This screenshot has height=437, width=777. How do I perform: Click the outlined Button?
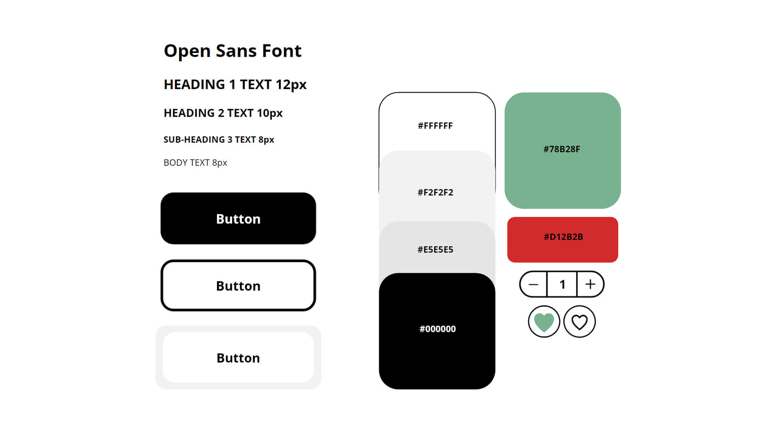[x=238, y=285]
